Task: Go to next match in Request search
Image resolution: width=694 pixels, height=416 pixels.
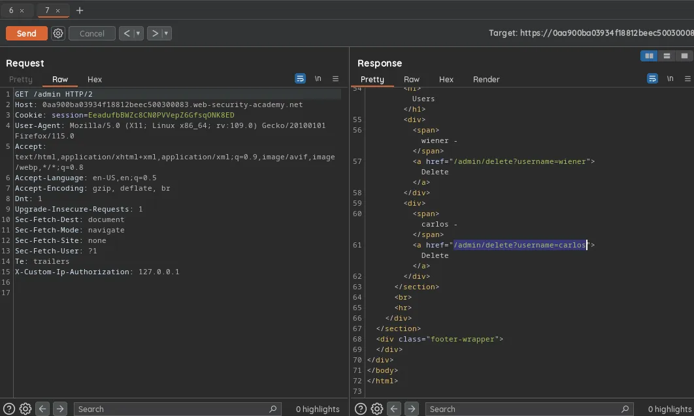Action: pyautogui.click(x=59, y=409)
